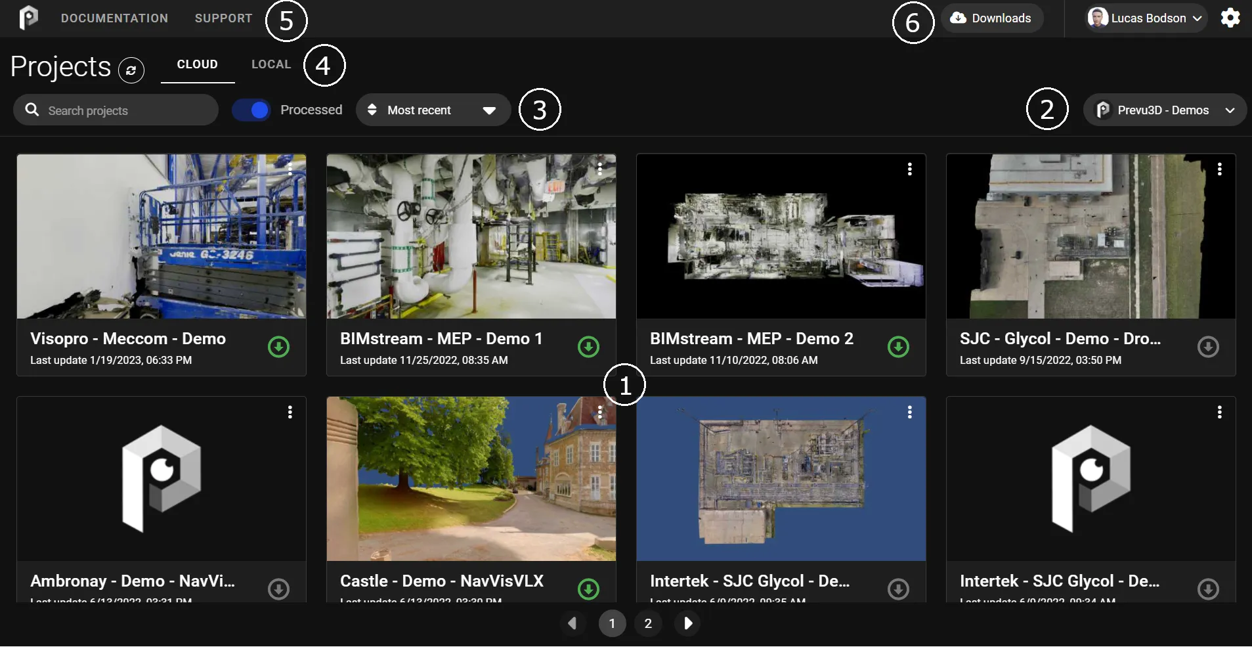The width and height of the screenshot is (1252, 647).
Task: Open the Downloads button
Action: coord(992,18)
